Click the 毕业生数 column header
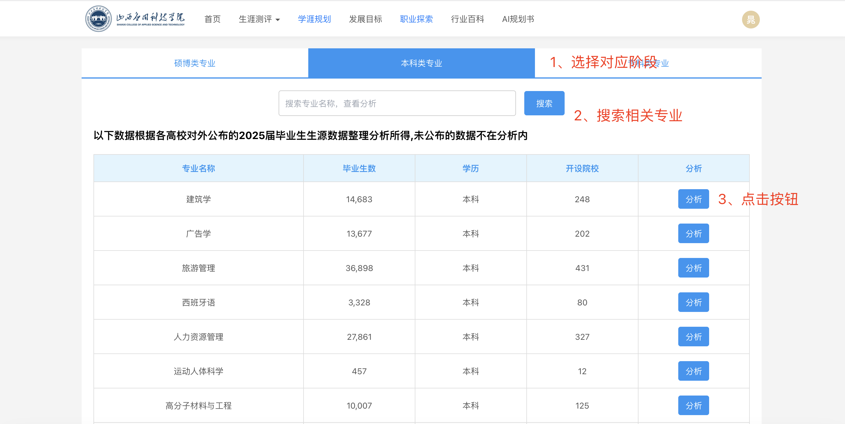Image resolution: width=845 pixels, height=424 pixels. pos(359,168)
